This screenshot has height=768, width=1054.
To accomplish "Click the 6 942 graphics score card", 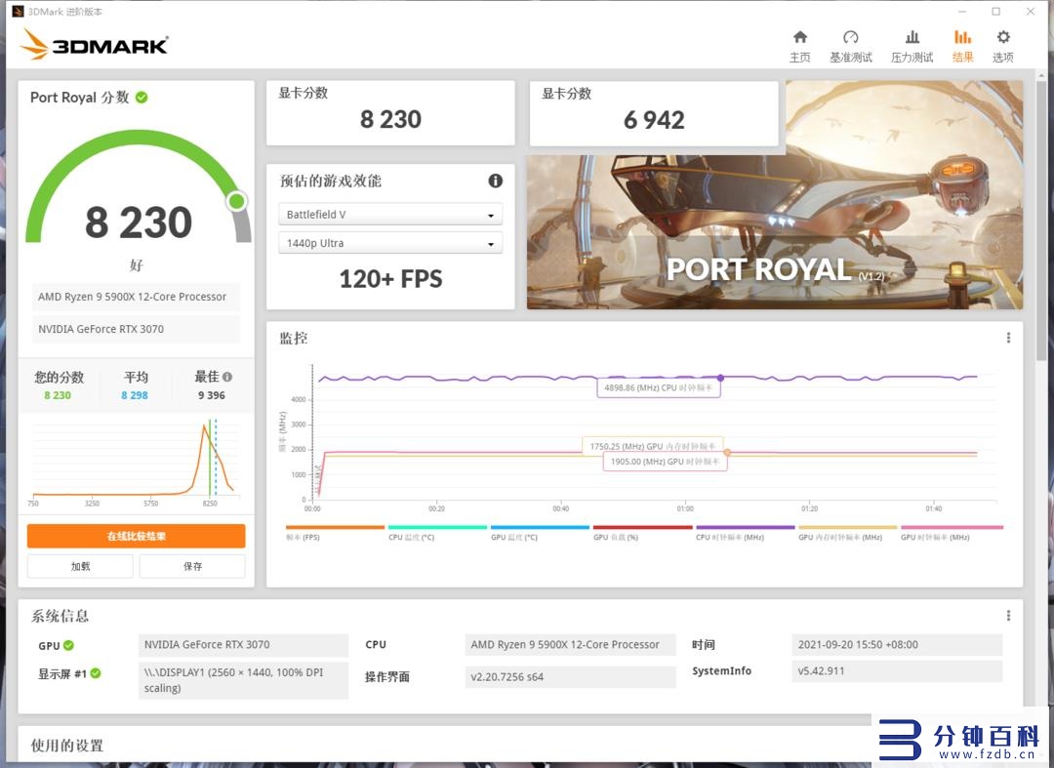I will point(654,113).
